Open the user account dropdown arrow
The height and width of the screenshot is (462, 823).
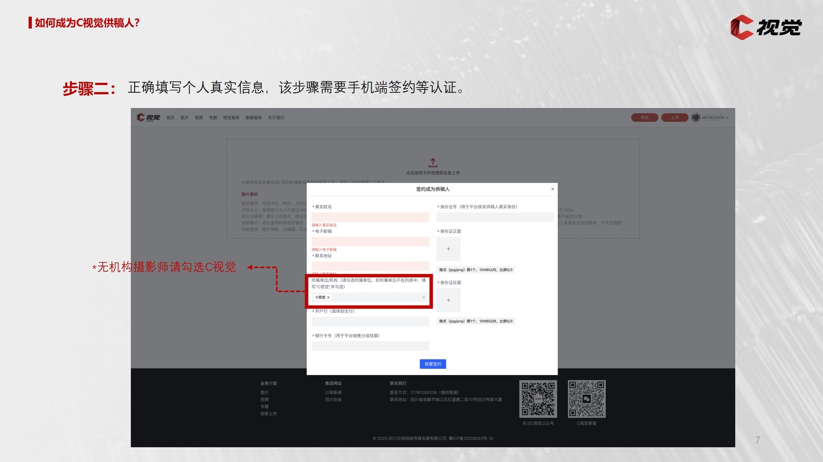pyautogui.click(x=727, y=118)
